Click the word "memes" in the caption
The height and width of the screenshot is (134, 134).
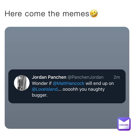(x=76, y=14)
